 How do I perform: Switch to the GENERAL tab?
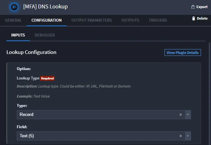tap(13, 20)
